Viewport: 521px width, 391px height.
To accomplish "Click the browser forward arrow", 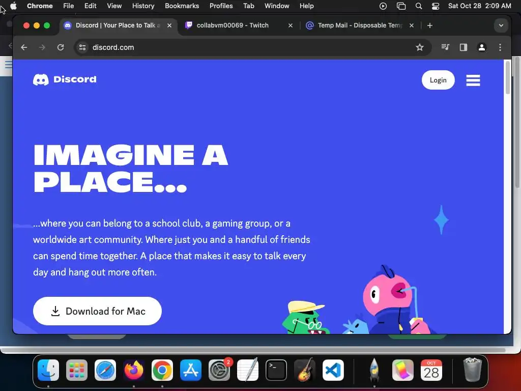I will (42, 47).
